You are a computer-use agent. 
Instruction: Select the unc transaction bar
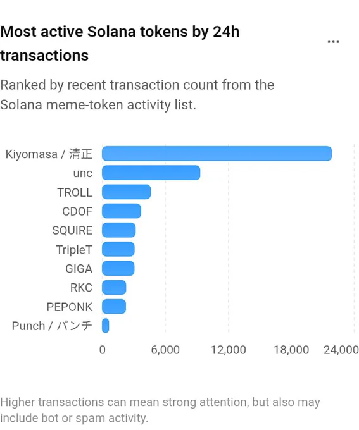tap(151, 173)
